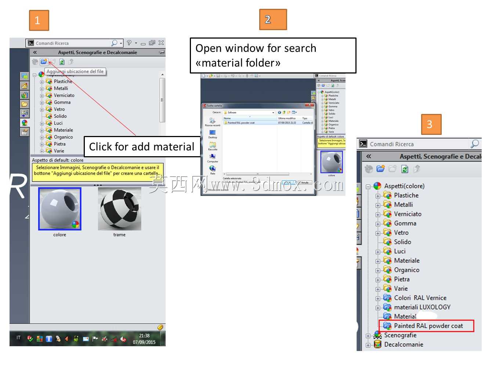Click the muted volume tray icon
Image resolution: width=492 pixels, height=369 pixels.
click(x=123, y=339)
